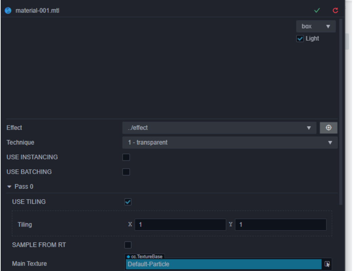Tick the SAMPLE FROM RT checkbox
353x271 pixels.
point(128,245)
